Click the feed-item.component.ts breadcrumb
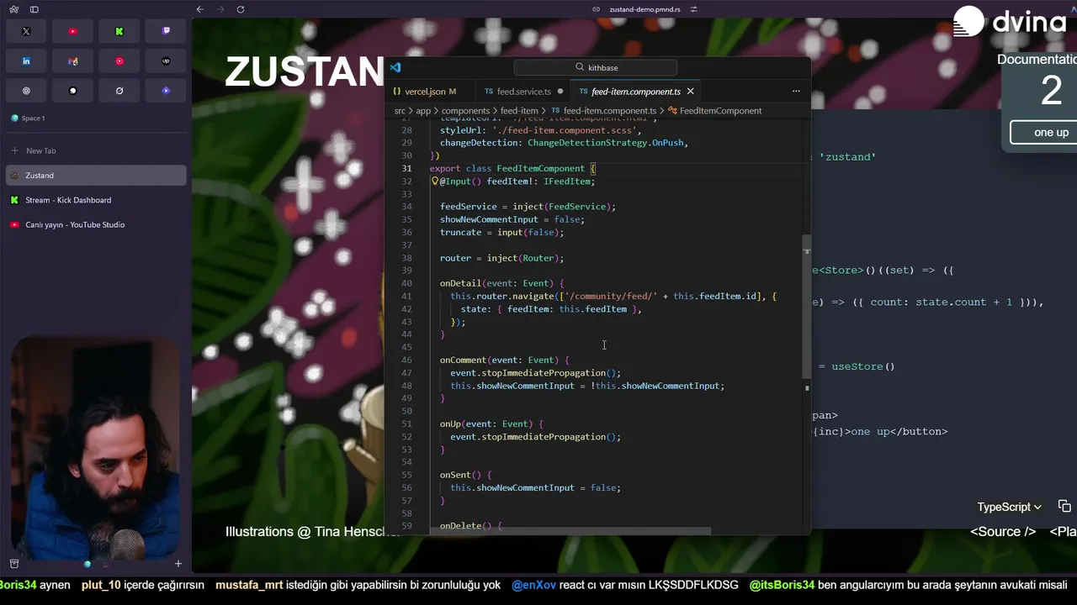 click(x=604, y=111)
